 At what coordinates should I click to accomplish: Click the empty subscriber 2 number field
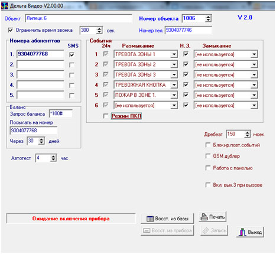[40, 64]
